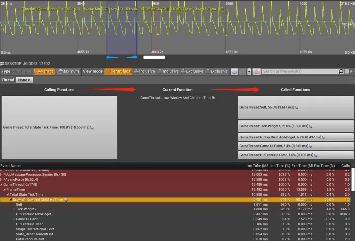Open the history dropdown arrow
The image size is (355, 241).
[249, 71]
